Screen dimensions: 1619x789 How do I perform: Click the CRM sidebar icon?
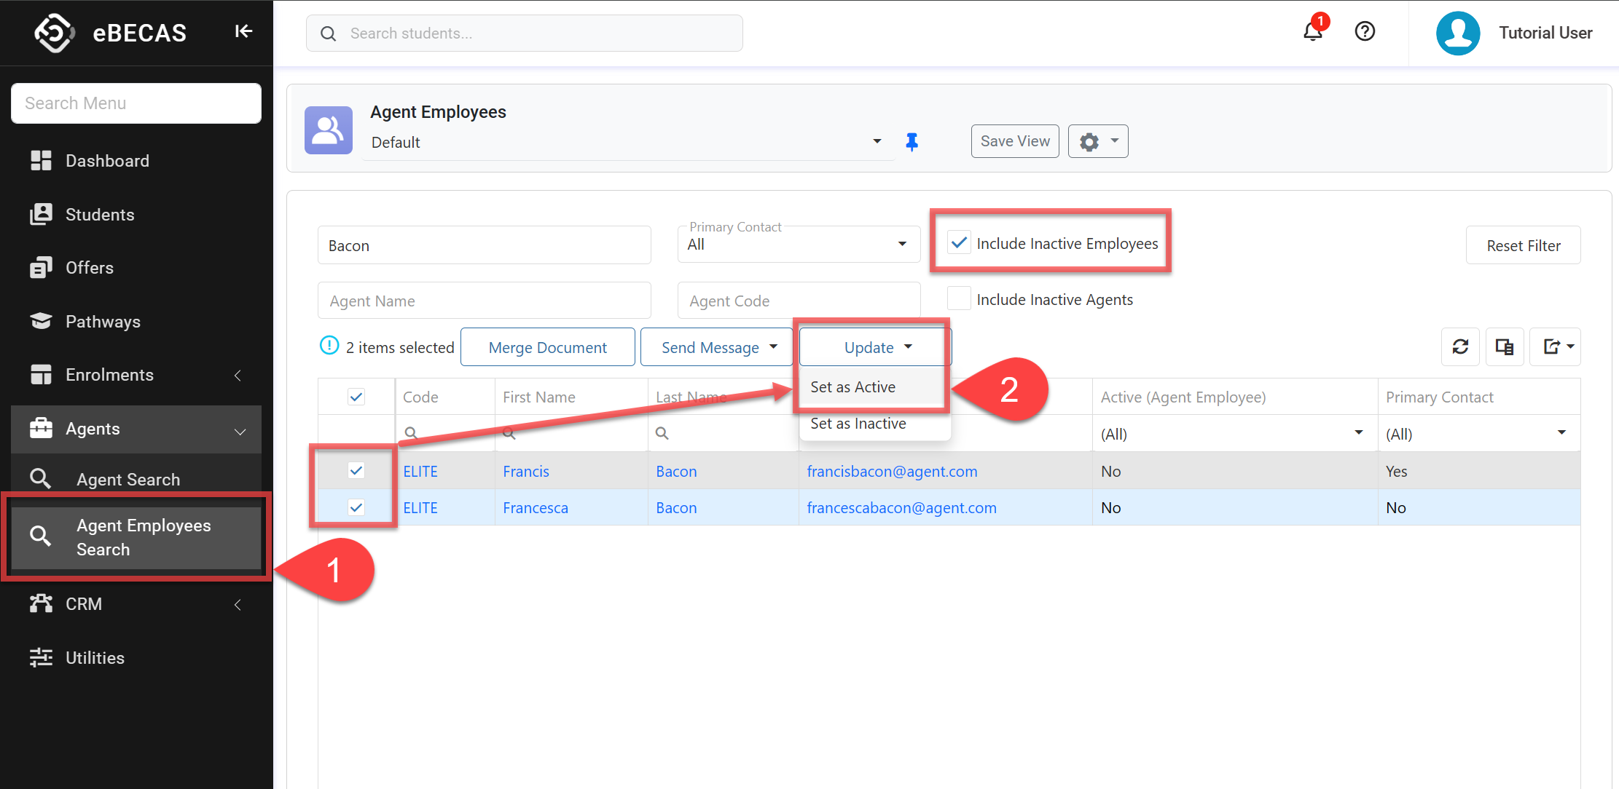pyautogui.click(x=41, y=603)
